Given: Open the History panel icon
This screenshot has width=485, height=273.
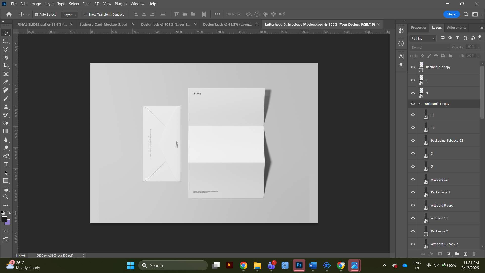Looking at the screenshot, I should [x=401, y=43].
